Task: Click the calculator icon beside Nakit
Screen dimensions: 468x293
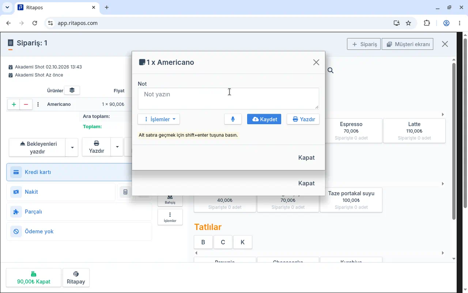Action: (x=125, y=192)
